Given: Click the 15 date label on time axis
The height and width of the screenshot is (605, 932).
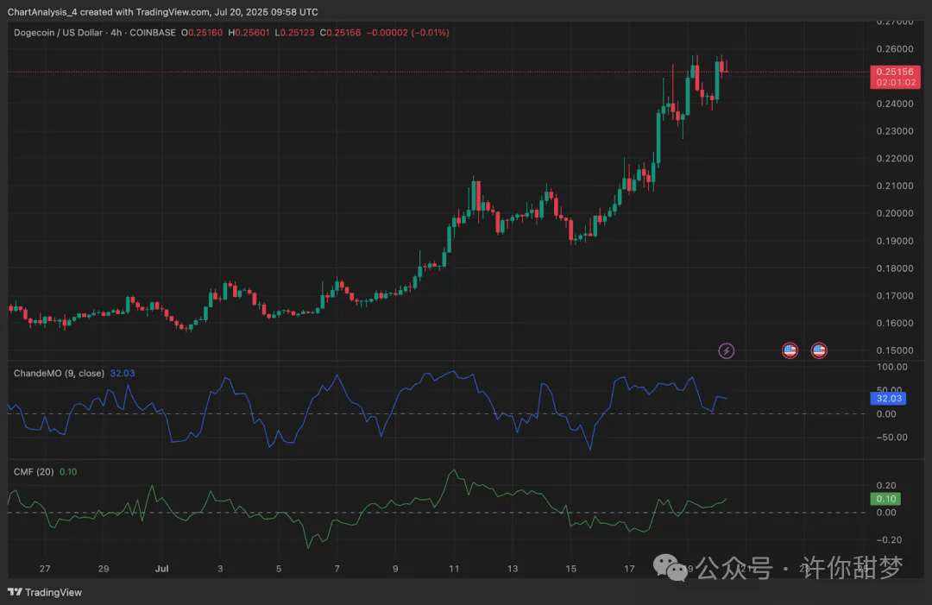Looking at the screenshot, I should 570,569.
